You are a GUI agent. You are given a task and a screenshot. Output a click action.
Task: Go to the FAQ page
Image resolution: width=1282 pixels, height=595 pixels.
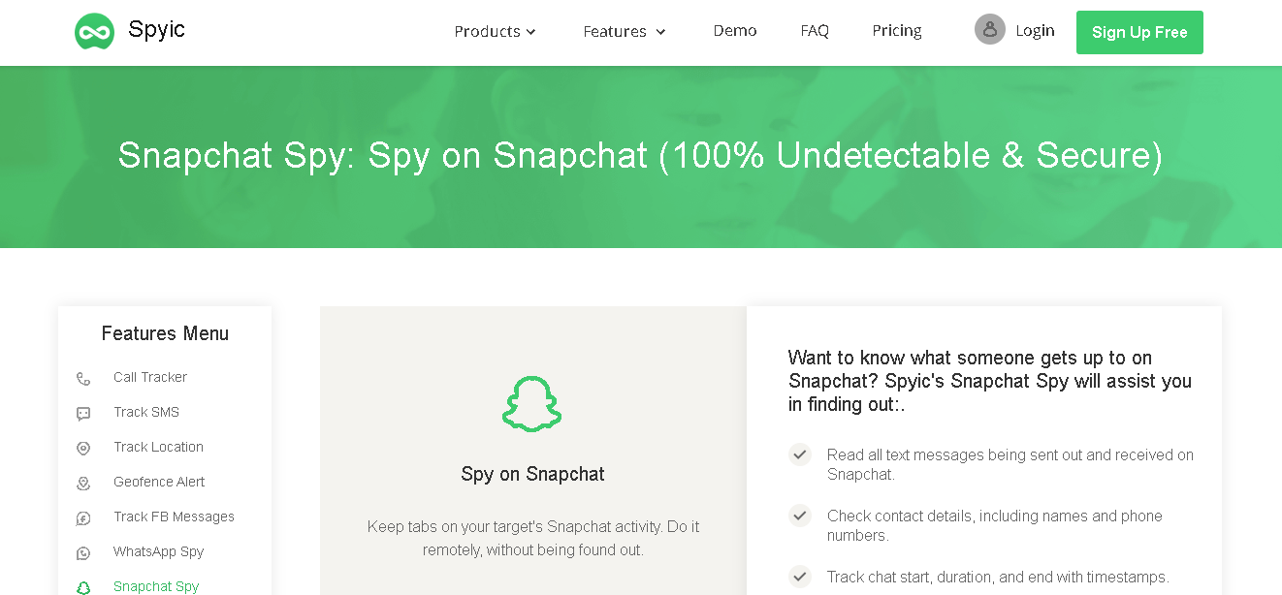pos(815,31)
